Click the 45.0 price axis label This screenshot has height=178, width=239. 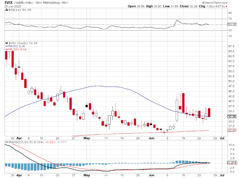click(231, 91)
